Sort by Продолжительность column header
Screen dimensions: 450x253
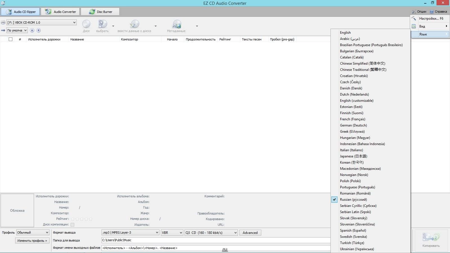(201, 39)
